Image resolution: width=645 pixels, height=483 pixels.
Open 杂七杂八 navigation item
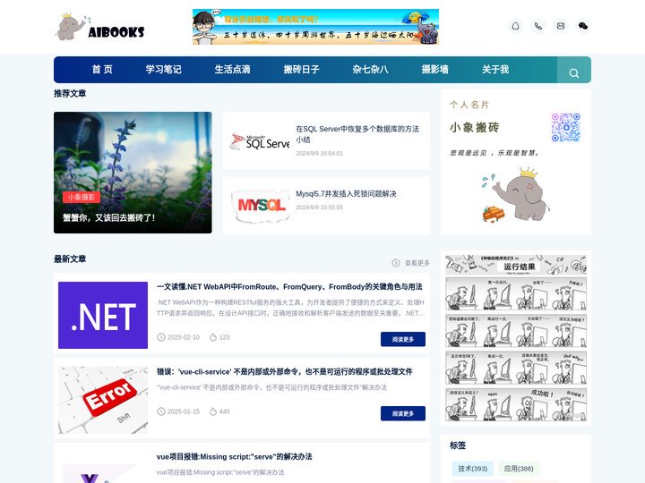pyautogui.click(x=370, y=70)
